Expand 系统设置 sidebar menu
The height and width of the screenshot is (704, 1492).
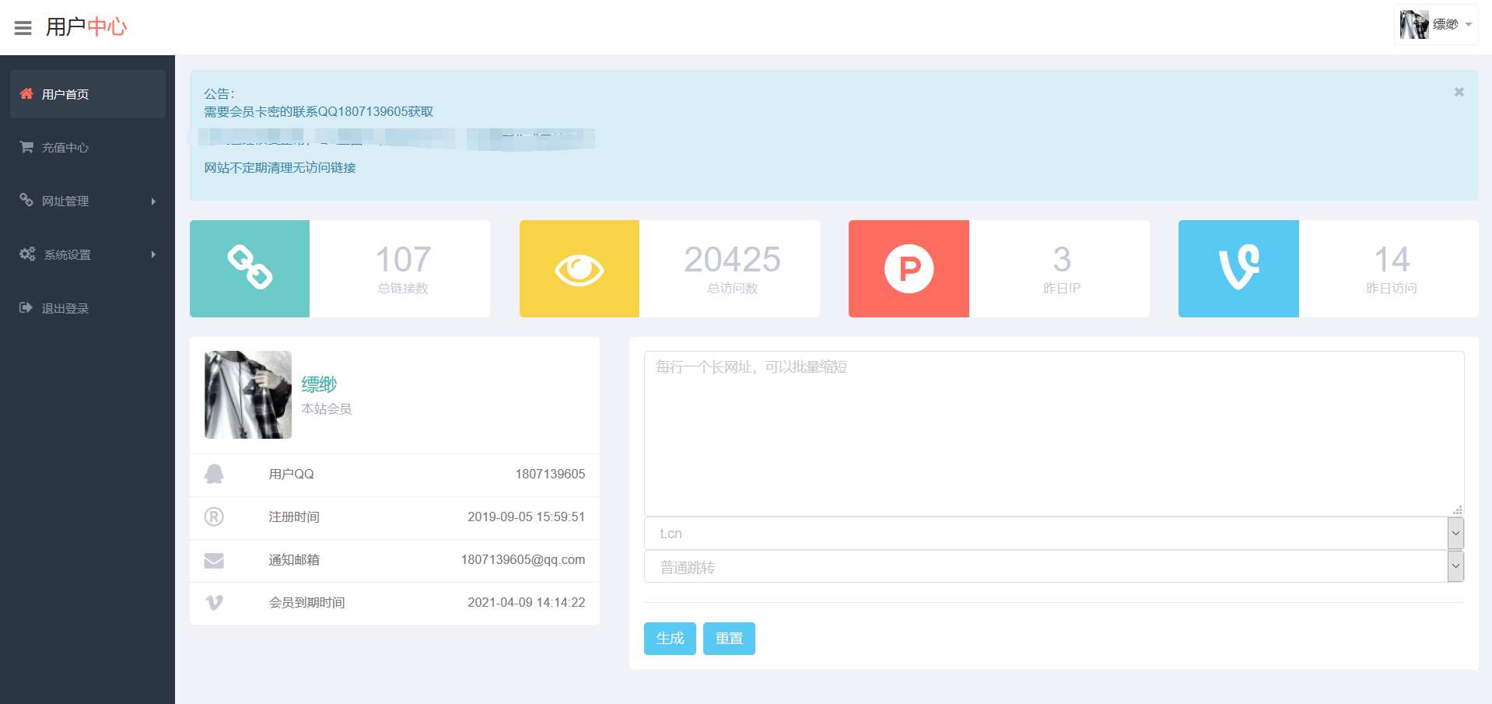(x=88, y=254)
